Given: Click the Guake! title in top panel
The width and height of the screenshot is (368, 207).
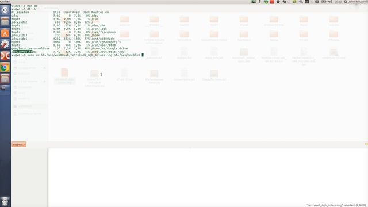Looking at the screenshot, I should [5, 1].
